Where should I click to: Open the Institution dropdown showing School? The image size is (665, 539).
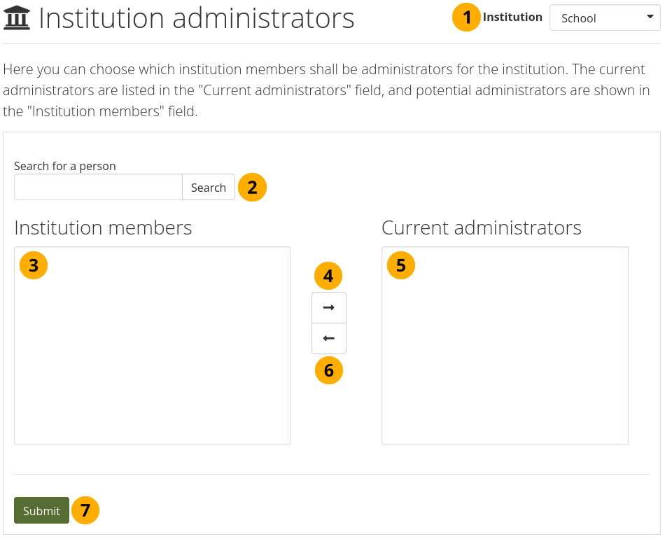point(604,18)
